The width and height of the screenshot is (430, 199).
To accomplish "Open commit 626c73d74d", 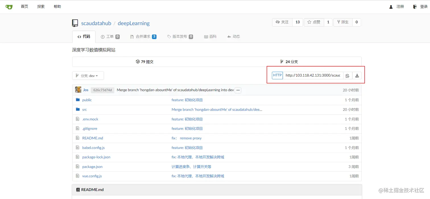I will pyautogui.click(x=103, y=90).
